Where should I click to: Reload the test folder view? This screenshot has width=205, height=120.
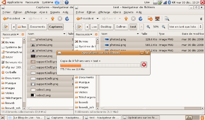tap(140, 18)
